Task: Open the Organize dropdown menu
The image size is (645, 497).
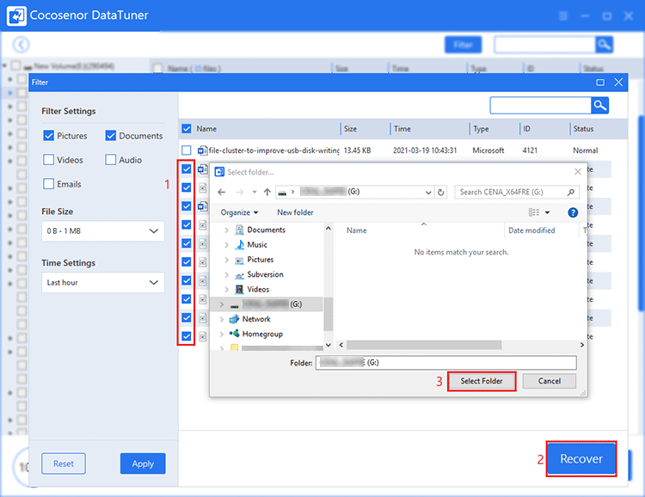Action: [239, 212]
